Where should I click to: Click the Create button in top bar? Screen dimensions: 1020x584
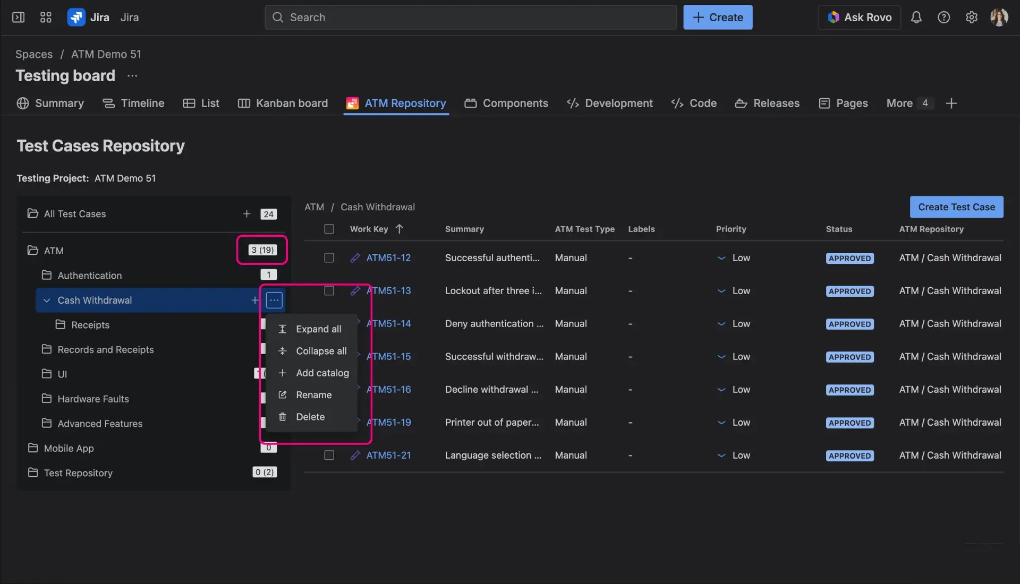[x=718, y=18]
